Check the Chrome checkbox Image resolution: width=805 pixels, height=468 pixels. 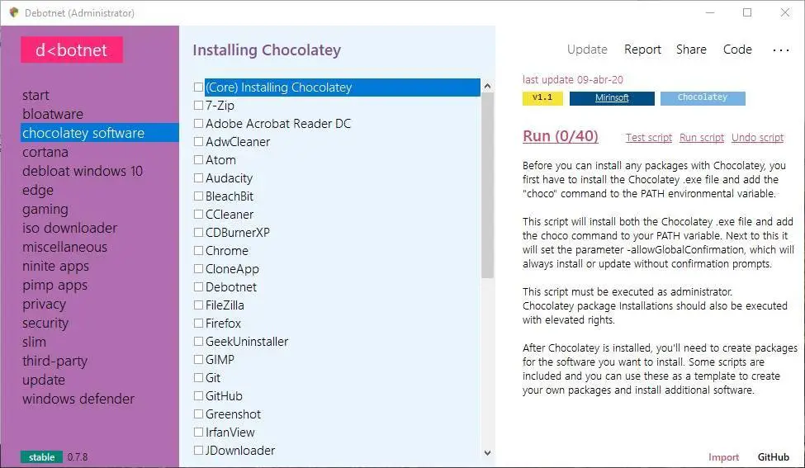(x=198, y=250)
